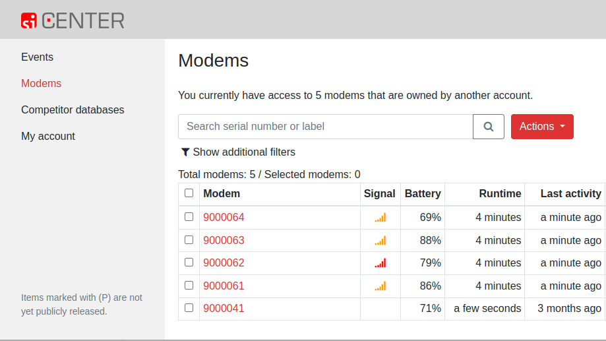Open the Actions dropdown menu
This screenshot has width=606, height=341.
point(542,127)
